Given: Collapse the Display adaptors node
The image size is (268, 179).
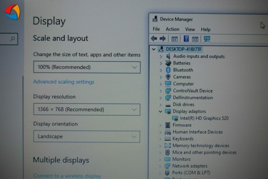Looking at the screenshot, I should tap(160, 111).
